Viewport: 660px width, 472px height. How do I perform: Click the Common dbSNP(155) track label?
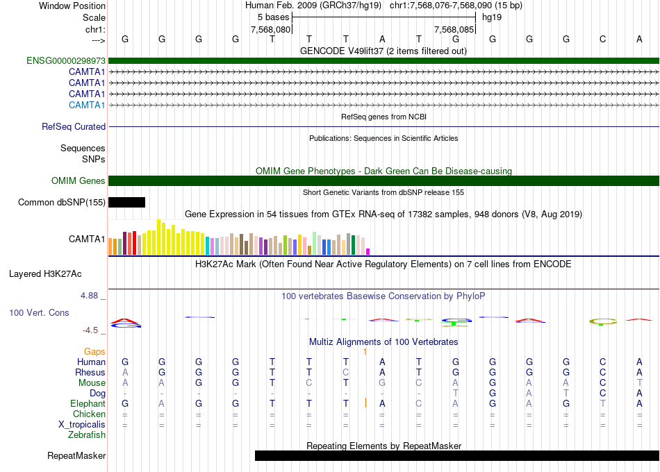(62, 203)
